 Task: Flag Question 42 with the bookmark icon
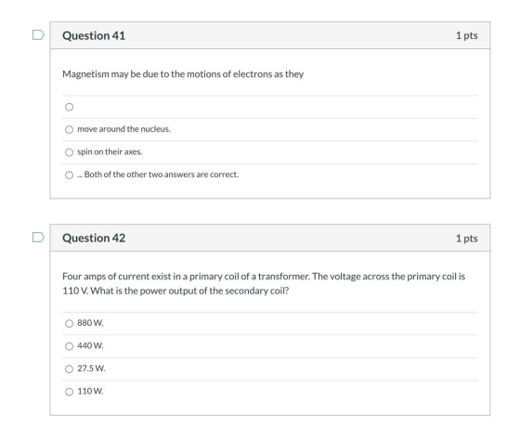click(x=38, y=237)
